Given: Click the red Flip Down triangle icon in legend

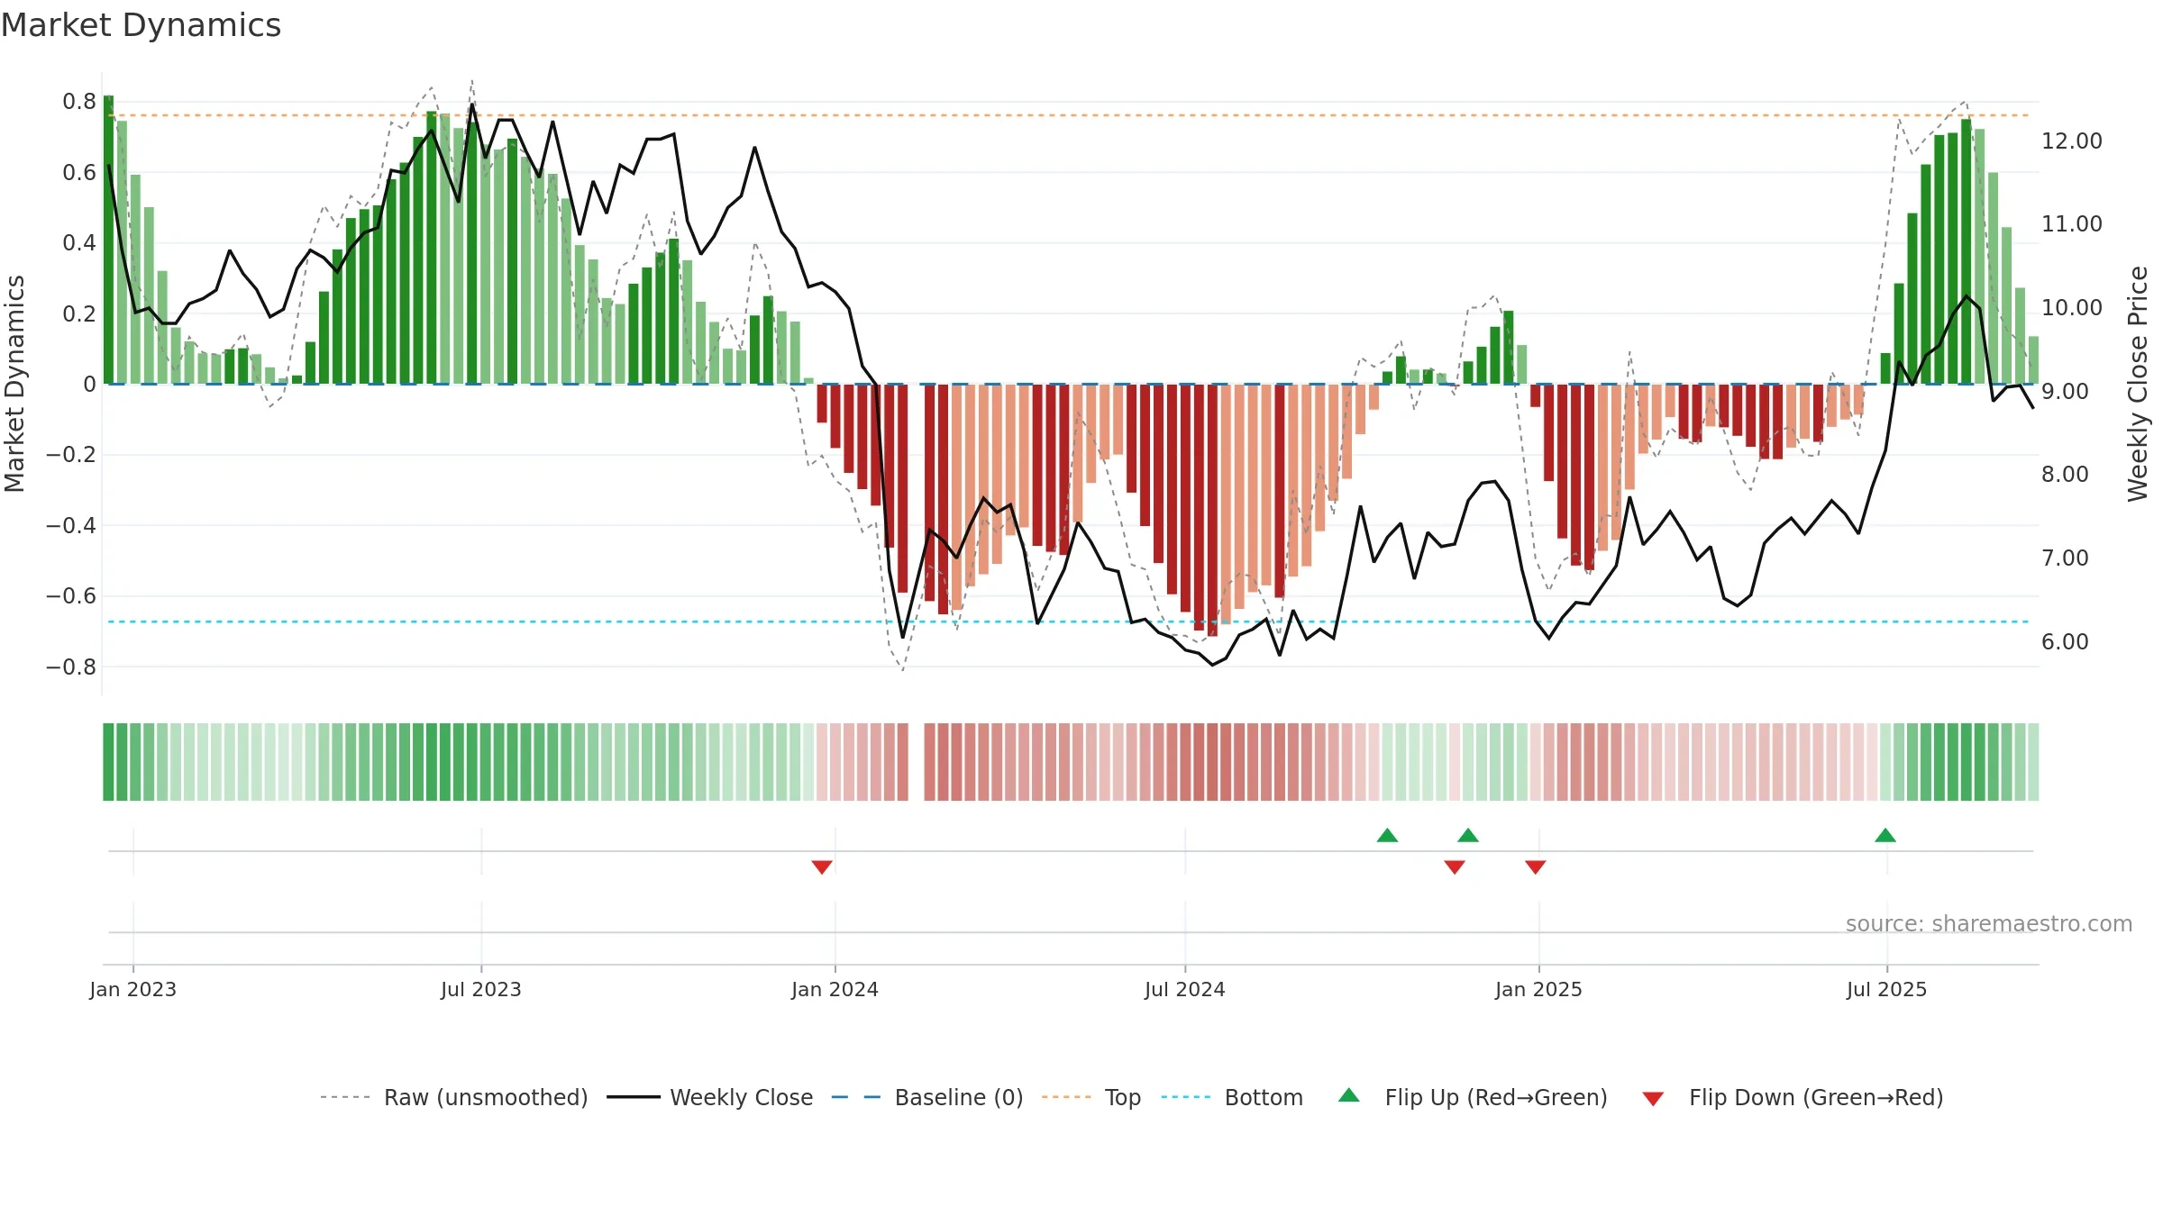Looking at the screenshot, I should [1653, 1099].
